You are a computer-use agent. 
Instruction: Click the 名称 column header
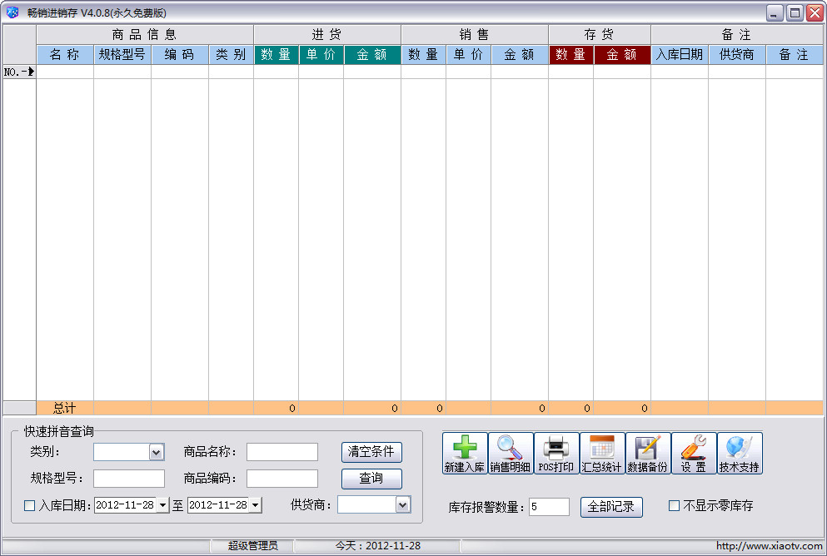(65, 54)
